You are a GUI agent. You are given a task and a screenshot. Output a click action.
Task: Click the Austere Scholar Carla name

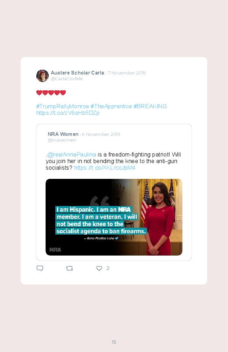point(77,73)
